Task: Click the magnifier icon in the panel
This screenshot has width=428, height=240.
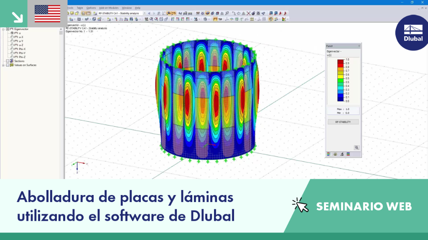Action: tap(357, 148)
